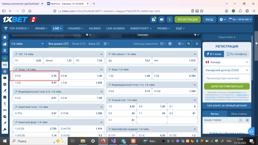Click the Windows taskbar Поиск search box
Screen dimensions: 258x145
click(39, 141)
